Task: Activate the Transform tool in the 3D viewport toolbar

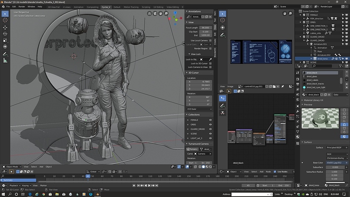Action: (x=5, y=47)
